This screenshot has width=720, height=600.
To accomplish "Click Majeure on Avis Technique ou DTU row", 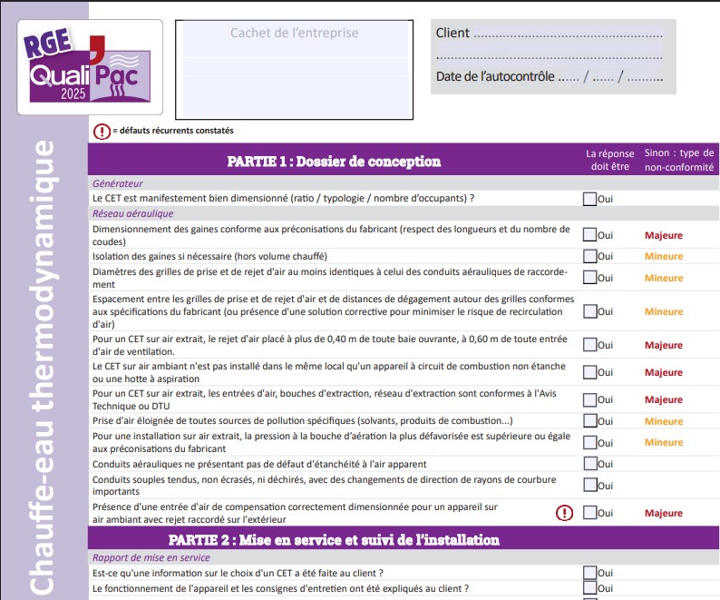I will (x=664, y=400).
